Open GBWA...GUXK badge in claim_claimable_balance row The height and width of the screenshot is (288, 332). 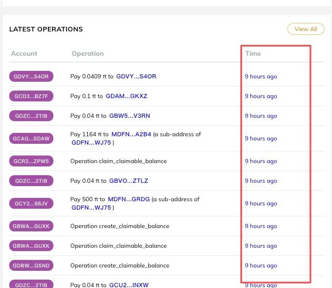click(31, 246)
